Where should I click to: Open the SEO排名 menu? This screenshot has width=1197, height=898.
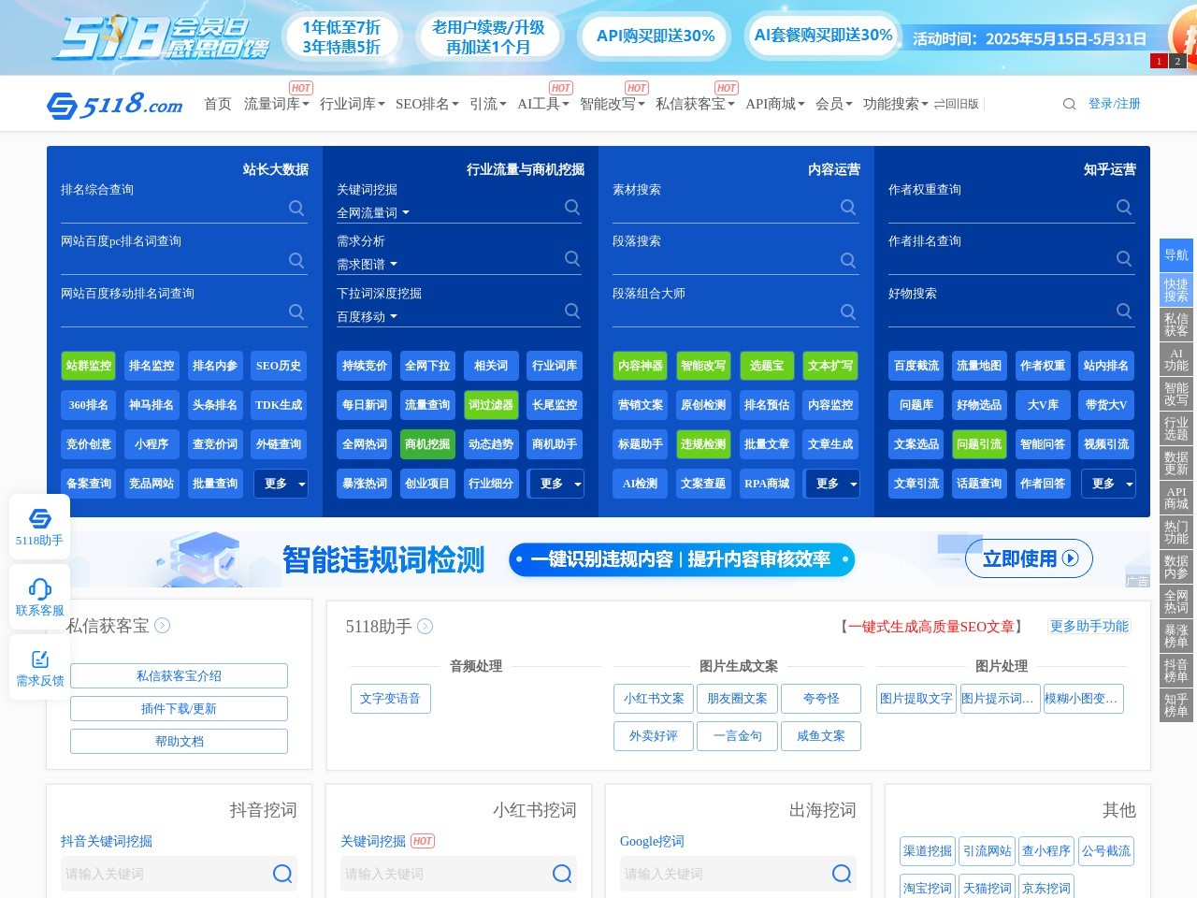pos(426,104)
